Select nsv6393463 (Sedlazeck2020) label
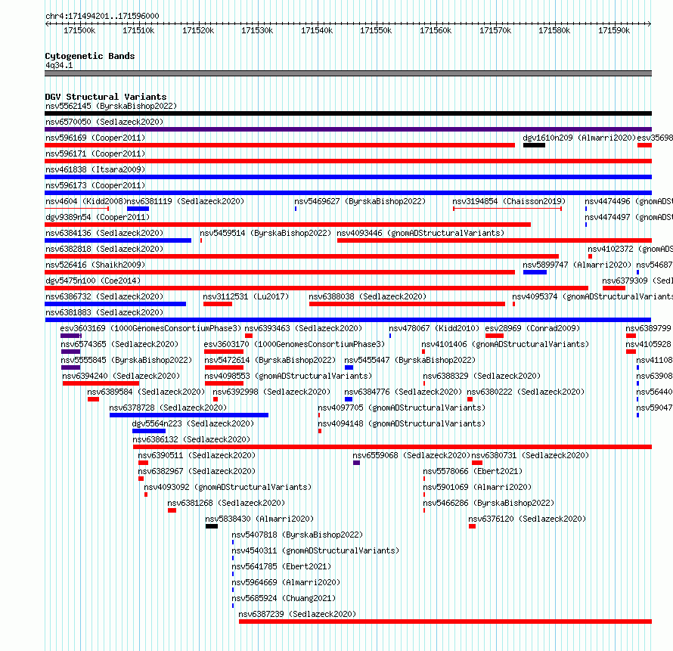This screenshot has height=651, width=673. [x=303, y=328]
